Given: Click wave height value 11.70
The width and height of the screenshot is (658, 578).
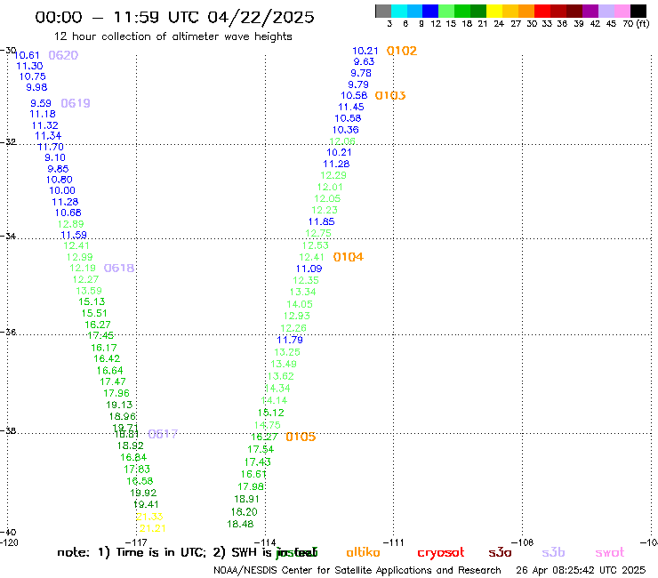Looking at the screenshot, I should (51, 147).
